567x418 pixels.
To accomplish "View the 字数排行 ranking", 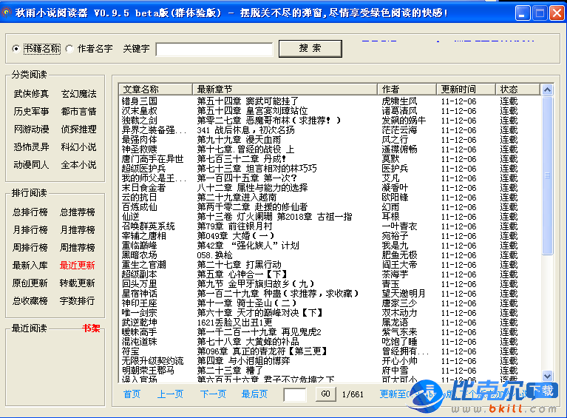I will click(x=78, y=301).
